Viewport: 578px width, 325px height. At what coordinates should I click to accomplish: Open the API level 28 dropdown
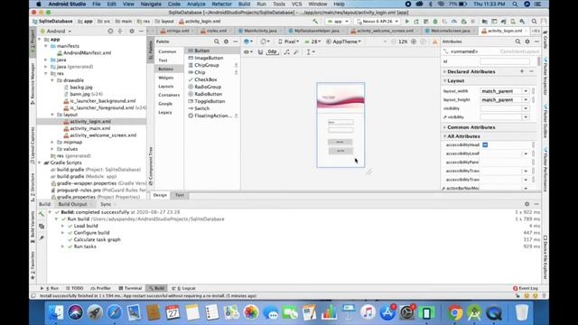coord(313,42)
